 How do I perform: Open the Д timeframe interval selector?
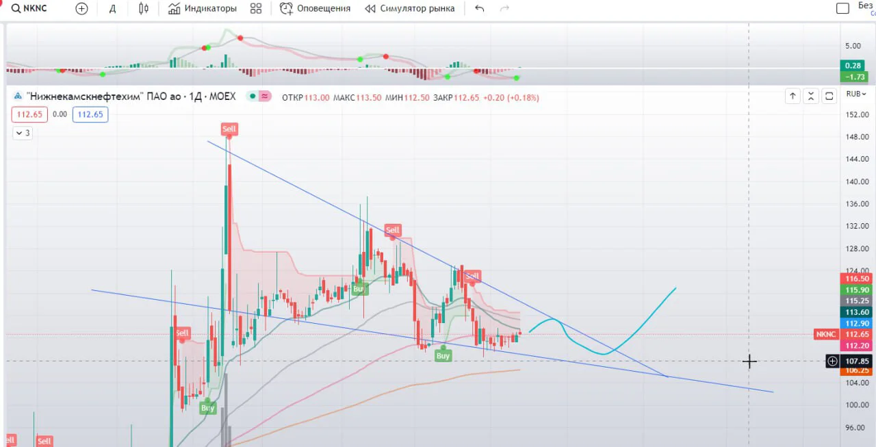coord(113,8)
